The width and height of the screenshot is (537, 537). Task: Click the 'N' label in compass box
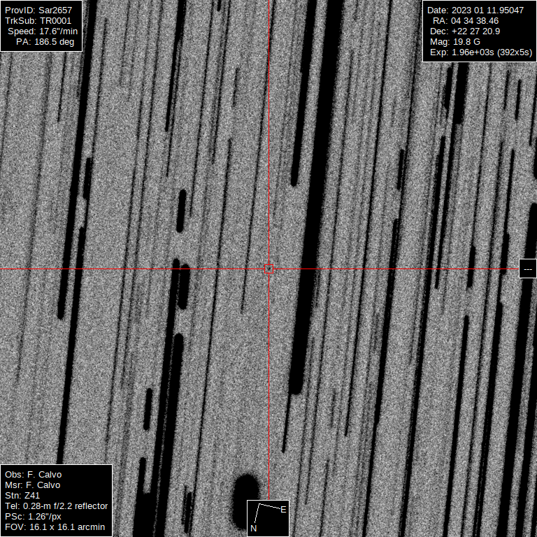coord(253,529)
